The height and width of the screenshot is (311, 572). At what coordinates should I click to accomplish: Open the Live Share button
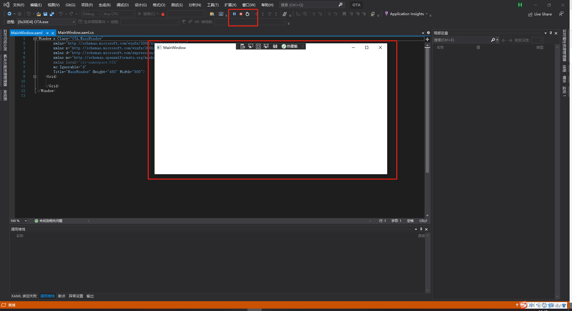(x=540, y=14)
